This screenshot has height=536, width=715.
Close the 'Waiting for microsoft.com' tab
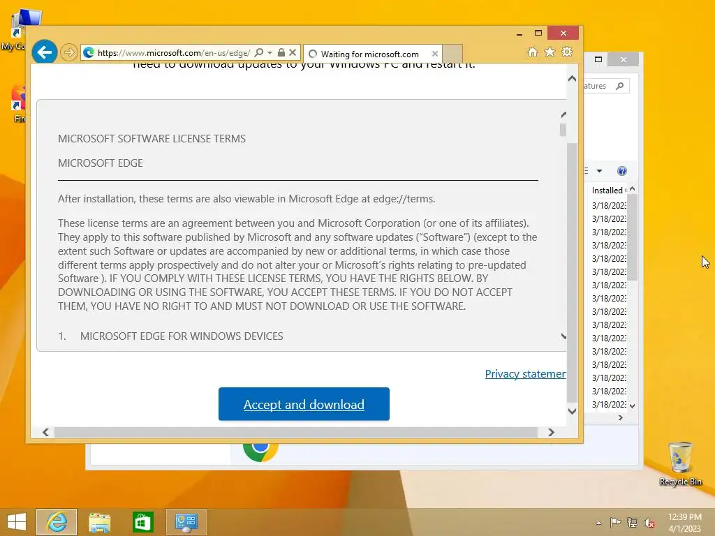coord(435,54)
